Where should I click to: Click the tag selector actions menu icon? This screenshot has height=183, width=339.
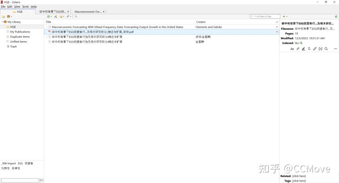(x=41, y=180)
